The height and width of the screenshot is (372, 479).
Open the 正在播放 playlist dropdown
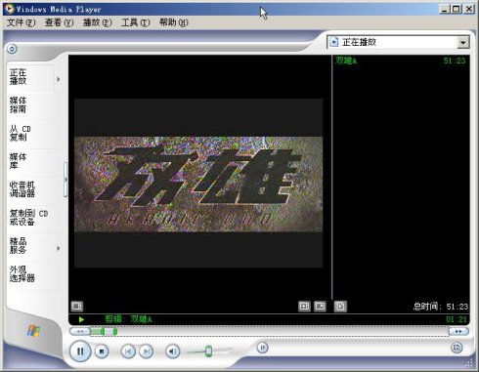pyautogui.click(x=462, y=42)
